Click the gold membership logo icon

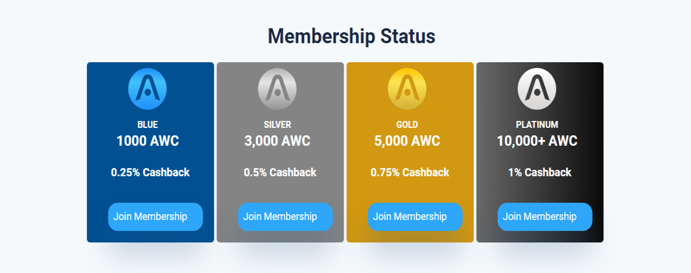(x=407, y=89)
